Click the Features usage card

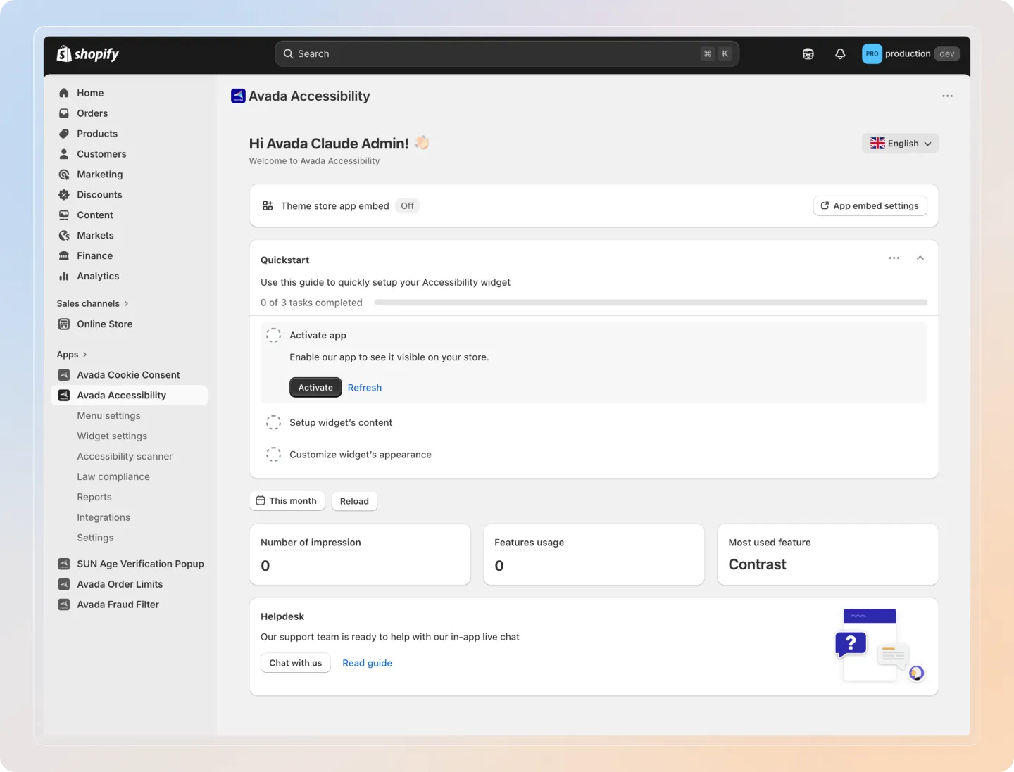pyautogui.click(x=594, y=555)
